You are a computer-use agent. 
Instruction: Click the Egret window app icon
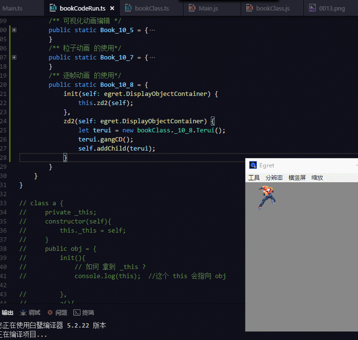tap(253, 165)
